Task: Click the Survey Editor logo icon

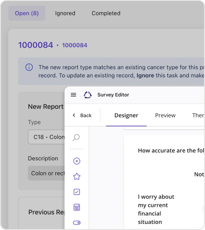Action: coord(88,95)
